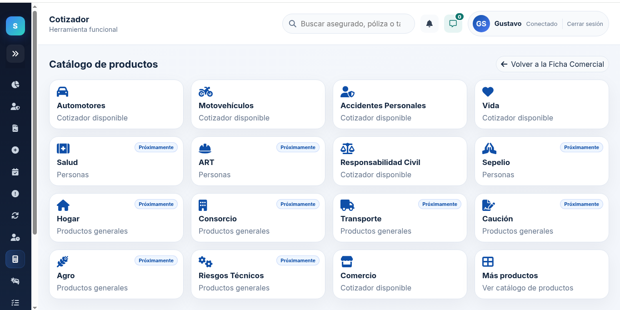Click Volver a la Ficha Comercial
Screen dimensions: 620x310
tap(552, 64)
